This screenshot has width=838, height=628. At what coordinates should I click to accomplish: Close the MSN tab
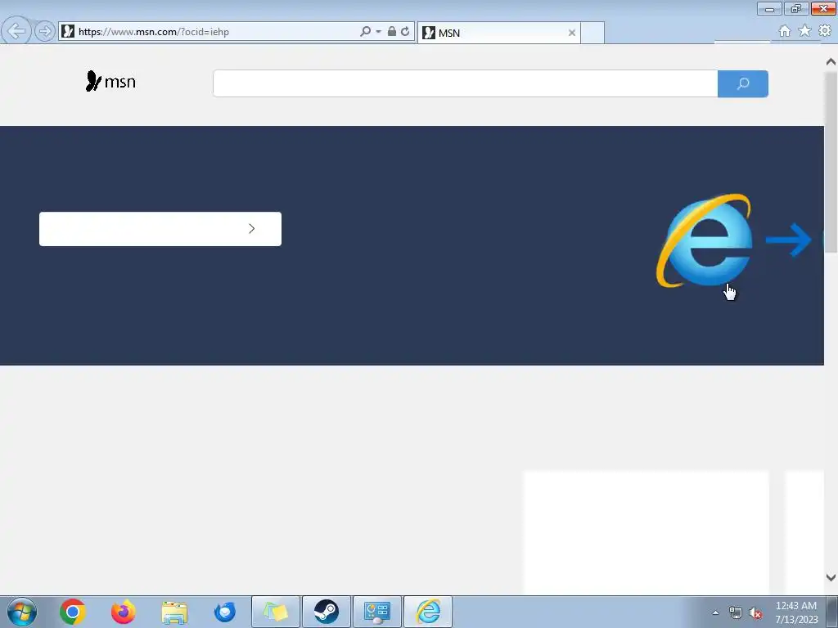tap(572, 33)
